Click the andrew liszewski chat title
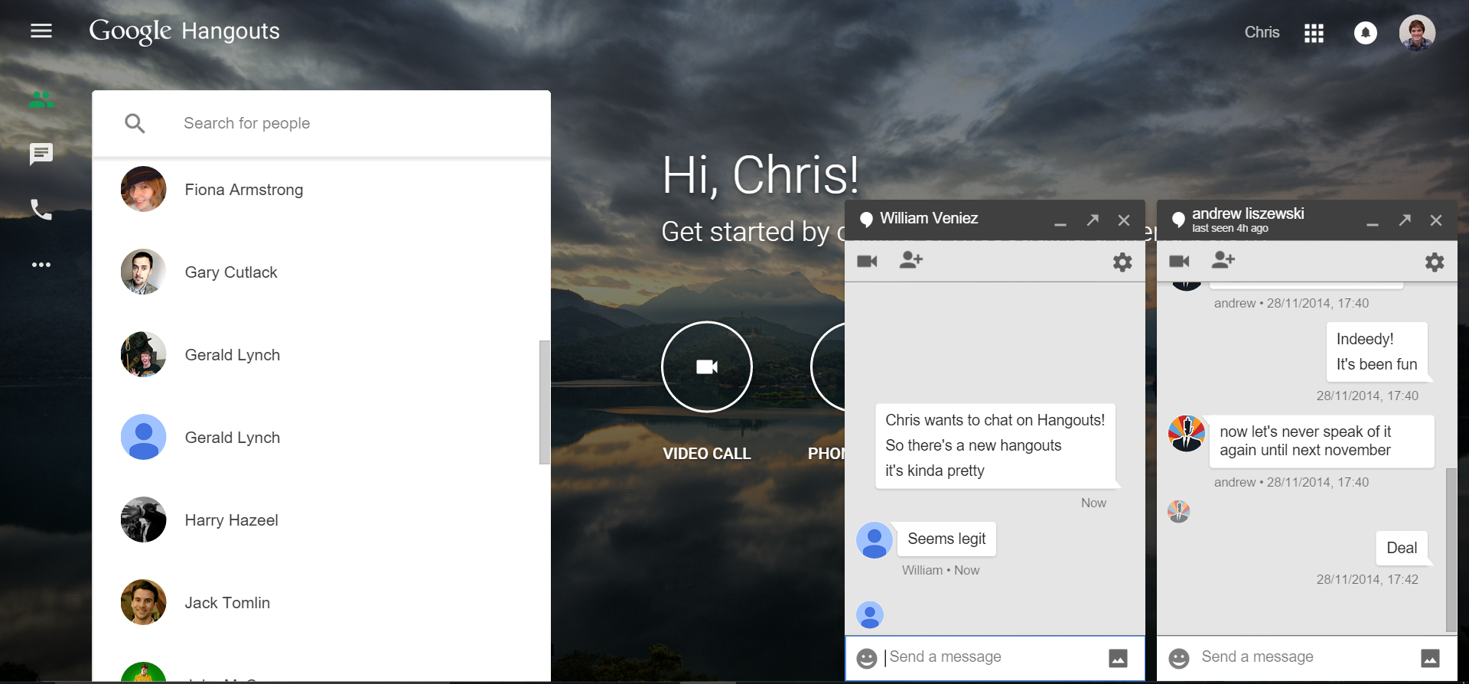Image resolution: width=1469 pixels, height=684 pixels. (x=1248, y=213)
